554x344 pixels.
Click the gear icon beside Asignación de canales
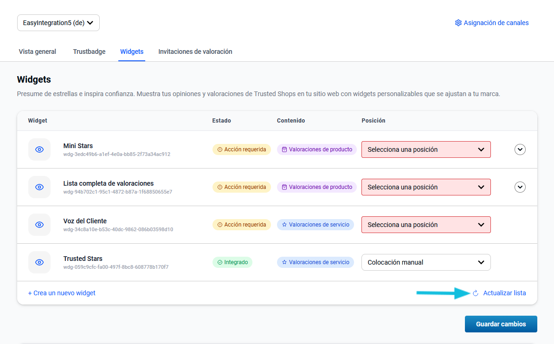(458, 23)
